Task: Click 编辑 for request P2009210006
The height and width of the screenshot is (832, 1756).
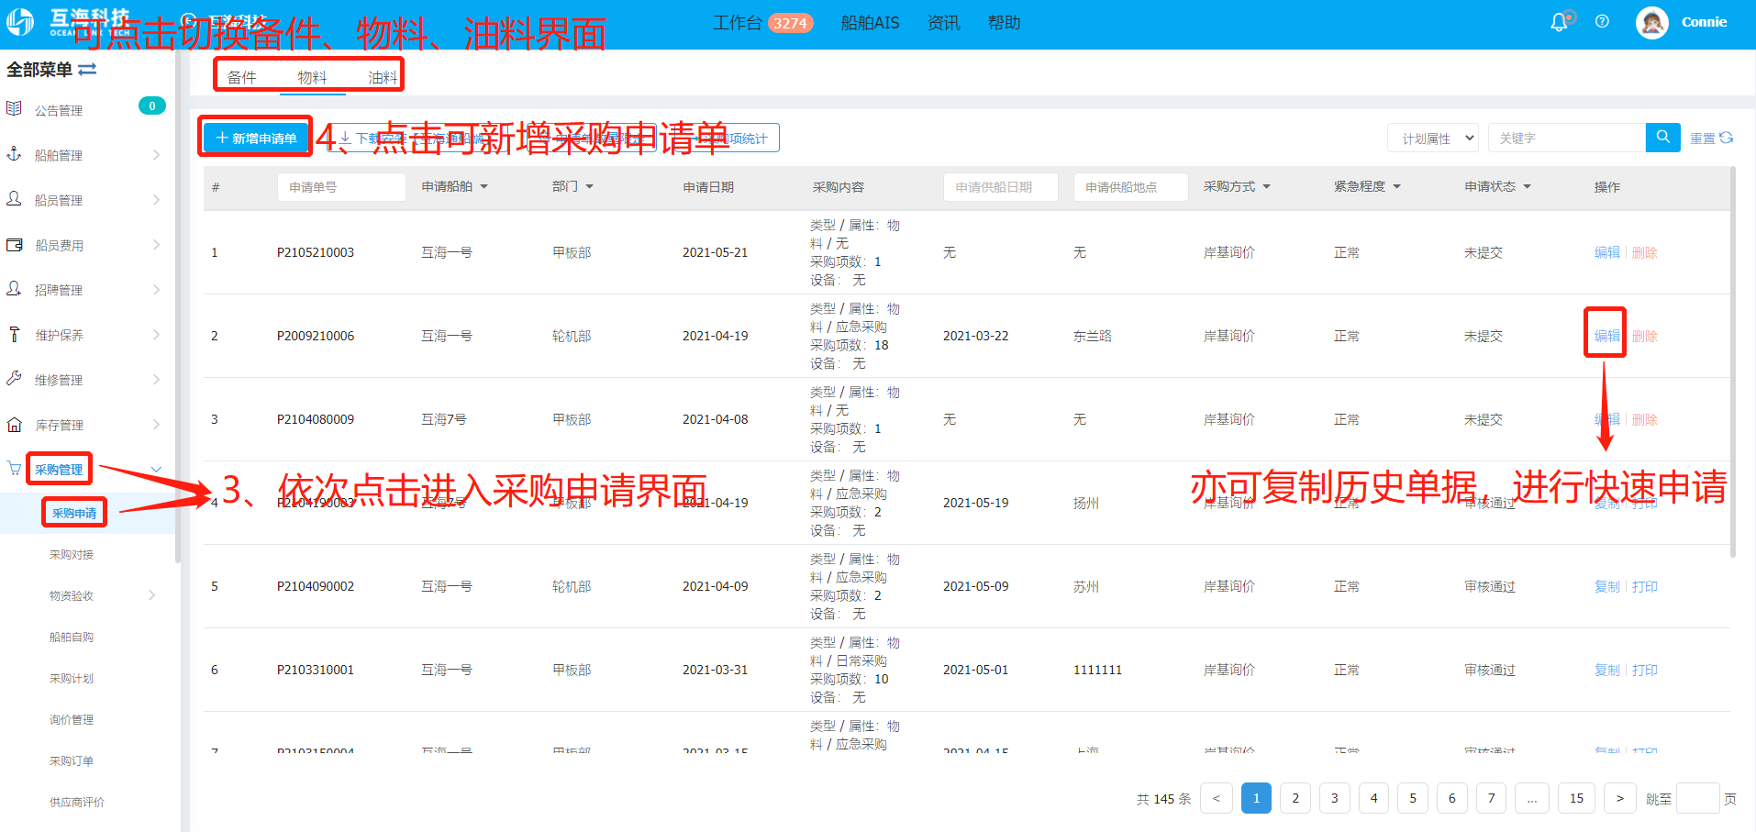Action: (x=1606, y=336)
